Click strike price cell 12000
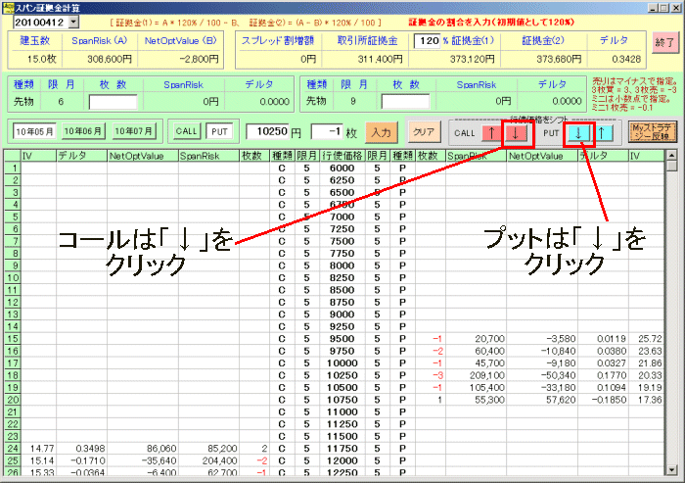This screenshot has height=483, width=685. coord(342,460)
